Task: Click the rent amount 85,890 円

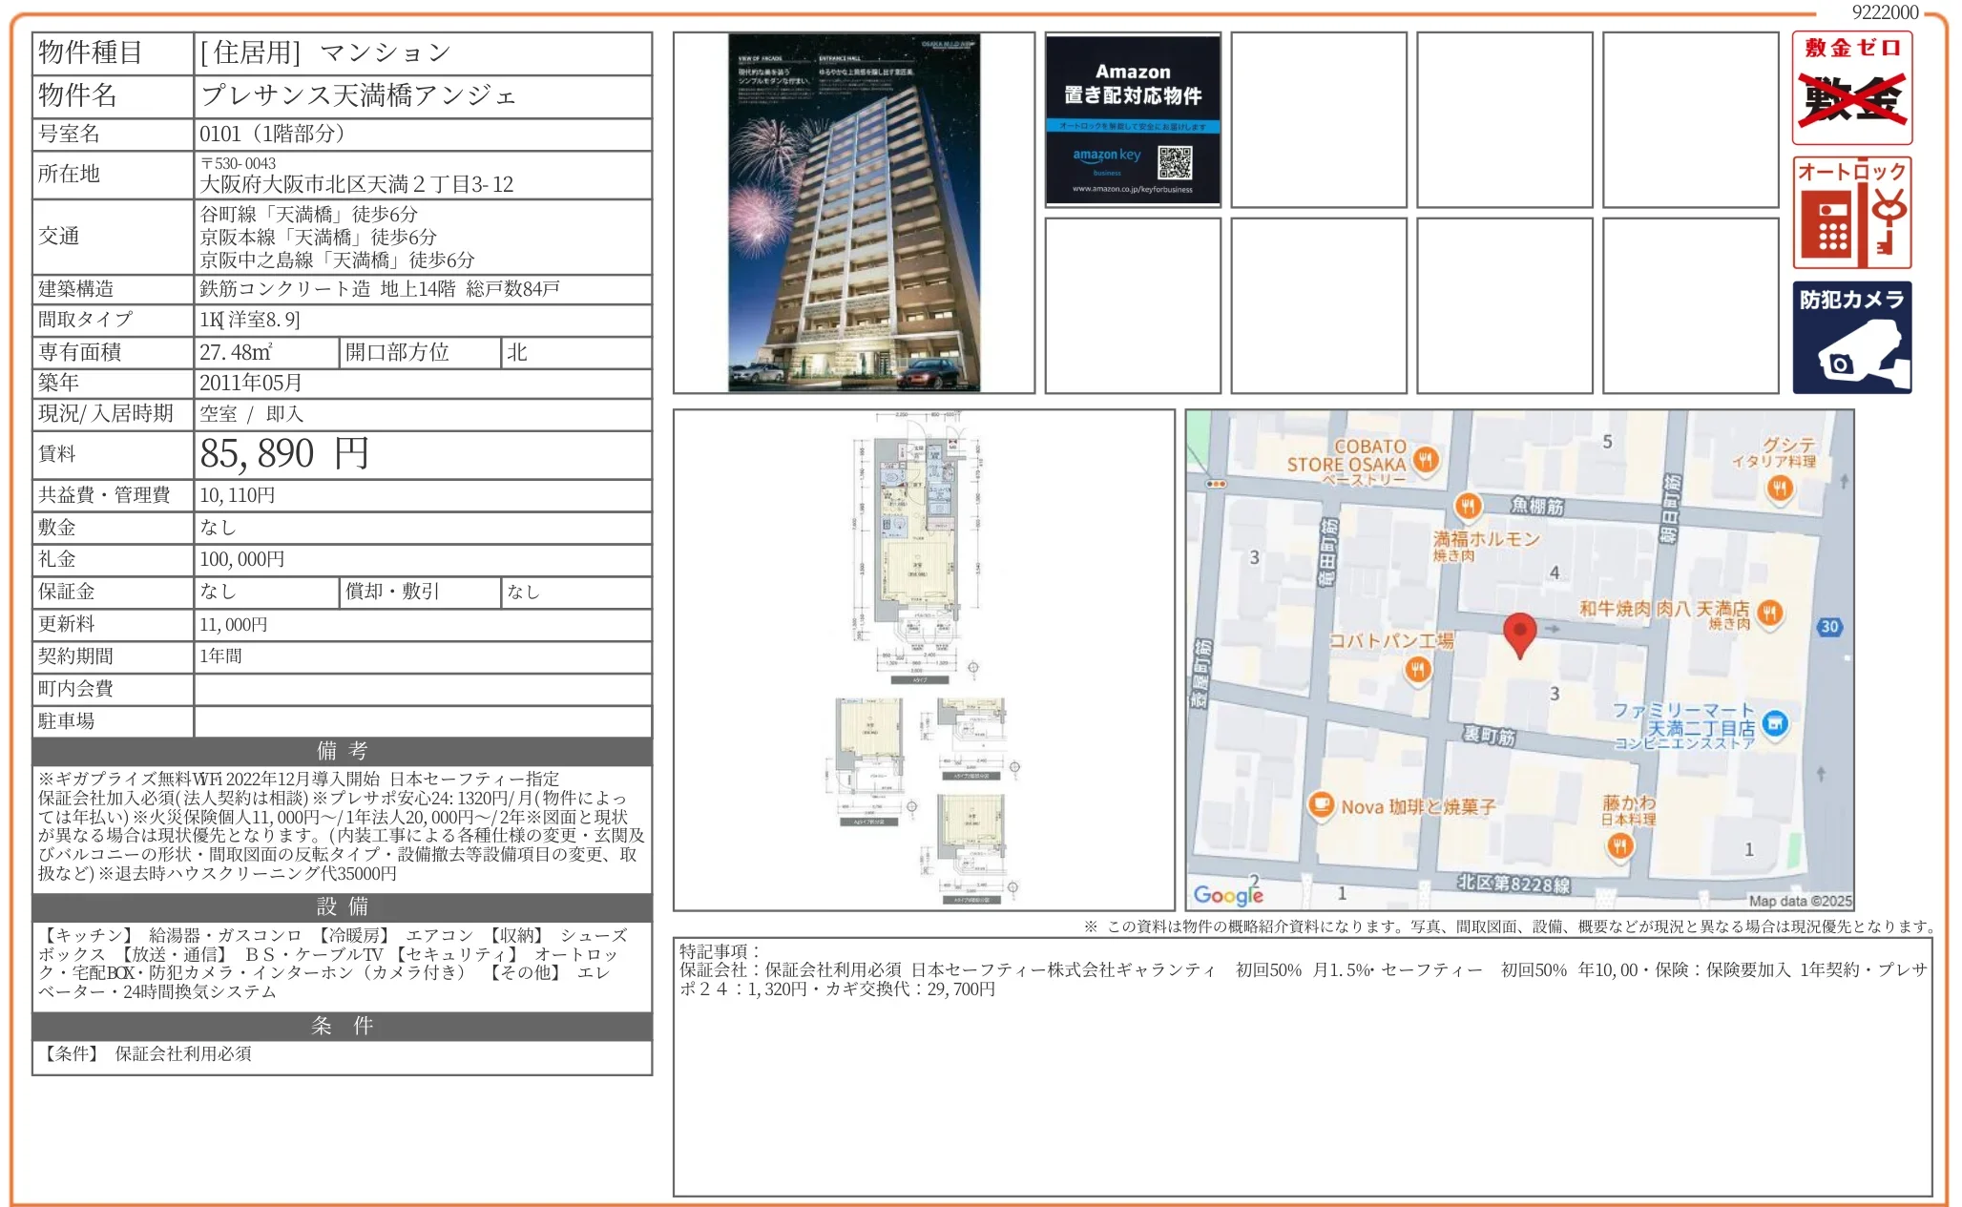Action: tap(284, 454)
